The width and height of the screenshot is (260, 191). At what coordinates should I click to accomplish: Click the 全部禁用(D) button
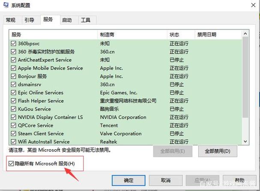(218, 151)
